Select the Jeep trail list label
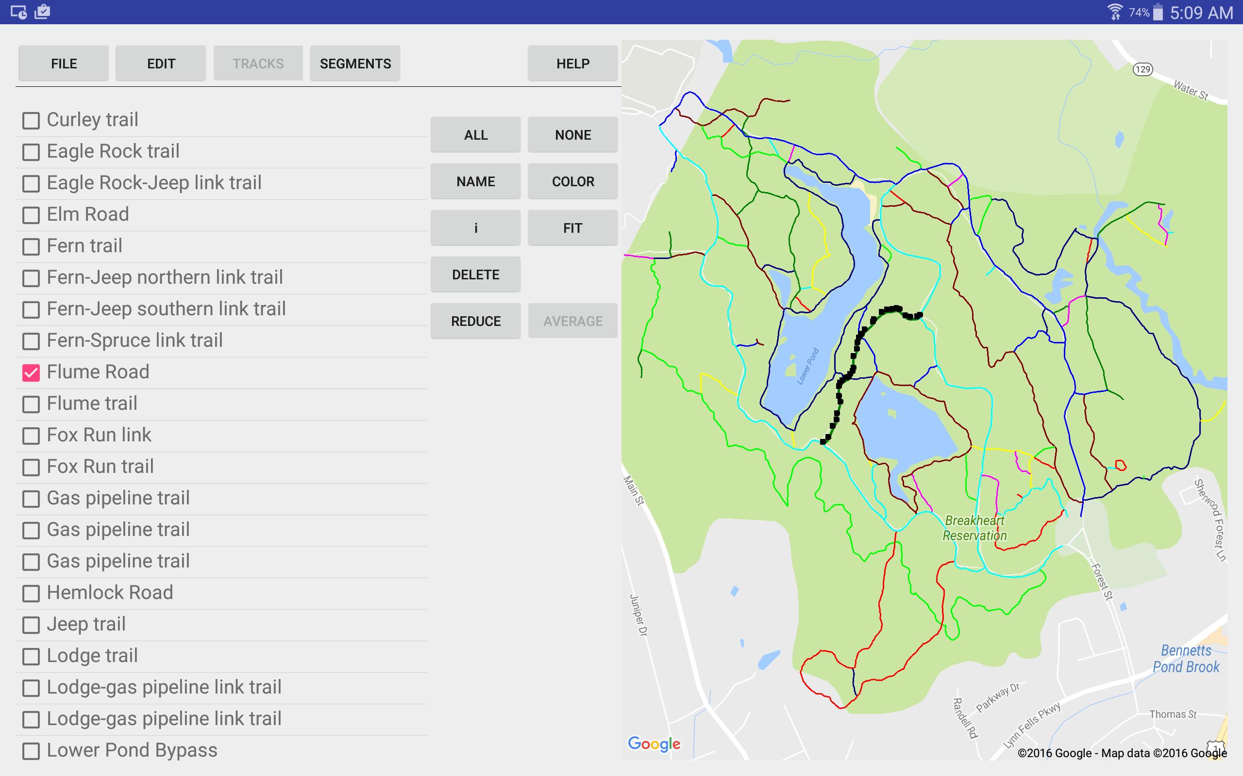 tap(86, 624)
